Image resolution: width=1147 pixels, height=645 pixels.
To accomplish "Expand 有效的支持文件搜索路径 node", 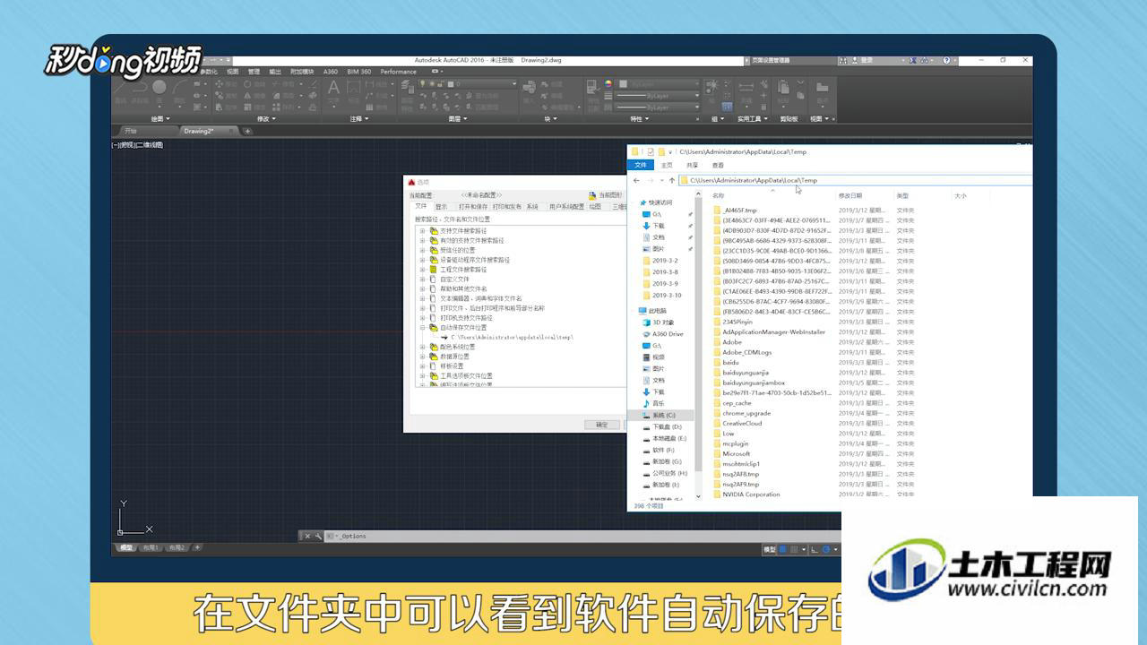I will [x=423, y=241].
